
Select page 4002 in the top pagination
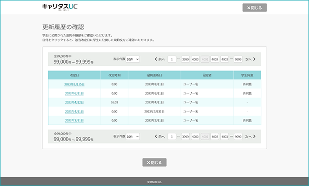(x=215, y=59)
